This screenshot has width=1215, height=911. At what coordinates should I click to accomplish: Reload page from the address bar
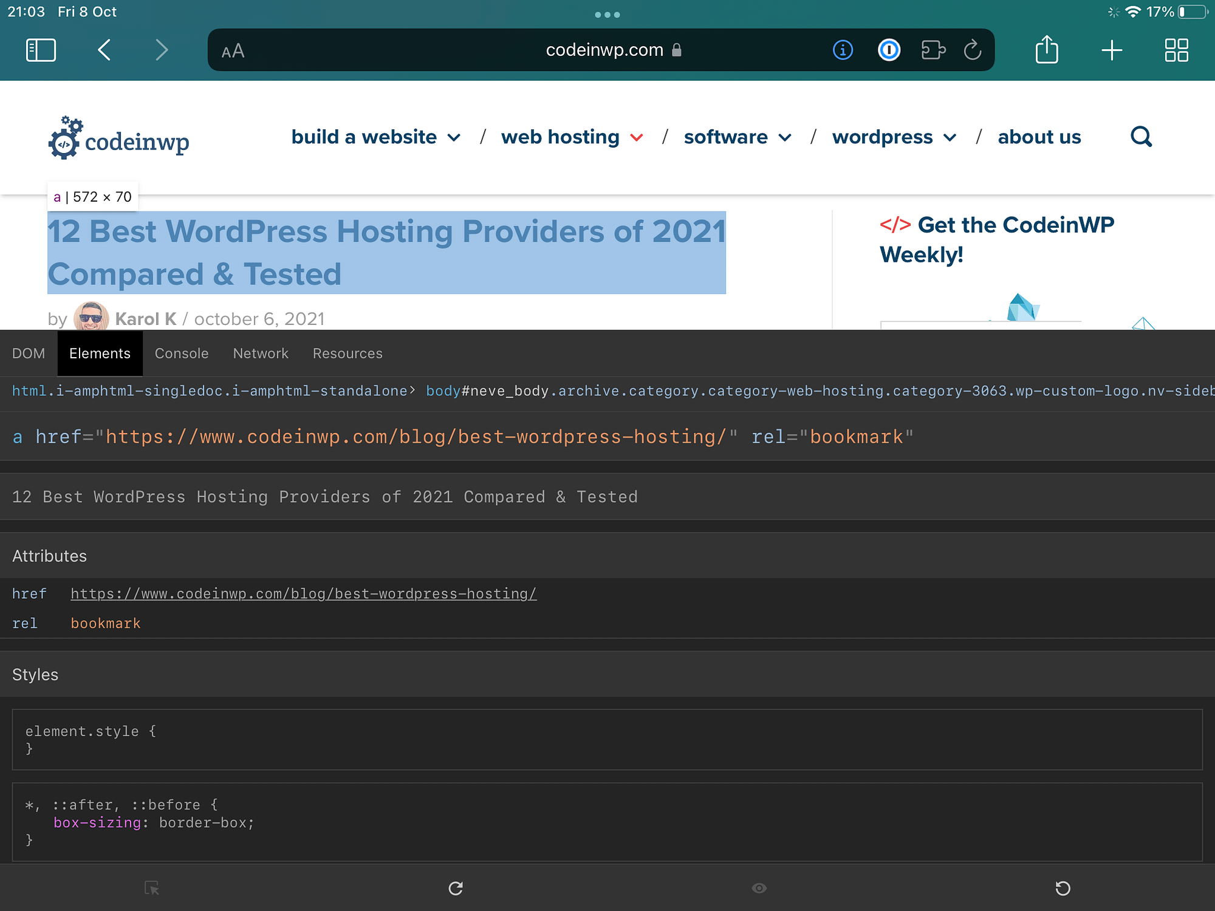[x=973, y=50]
